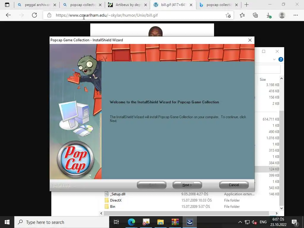Click the taskbar search box
This screenshot has width=304, height=228.
(x=62, y=222)
